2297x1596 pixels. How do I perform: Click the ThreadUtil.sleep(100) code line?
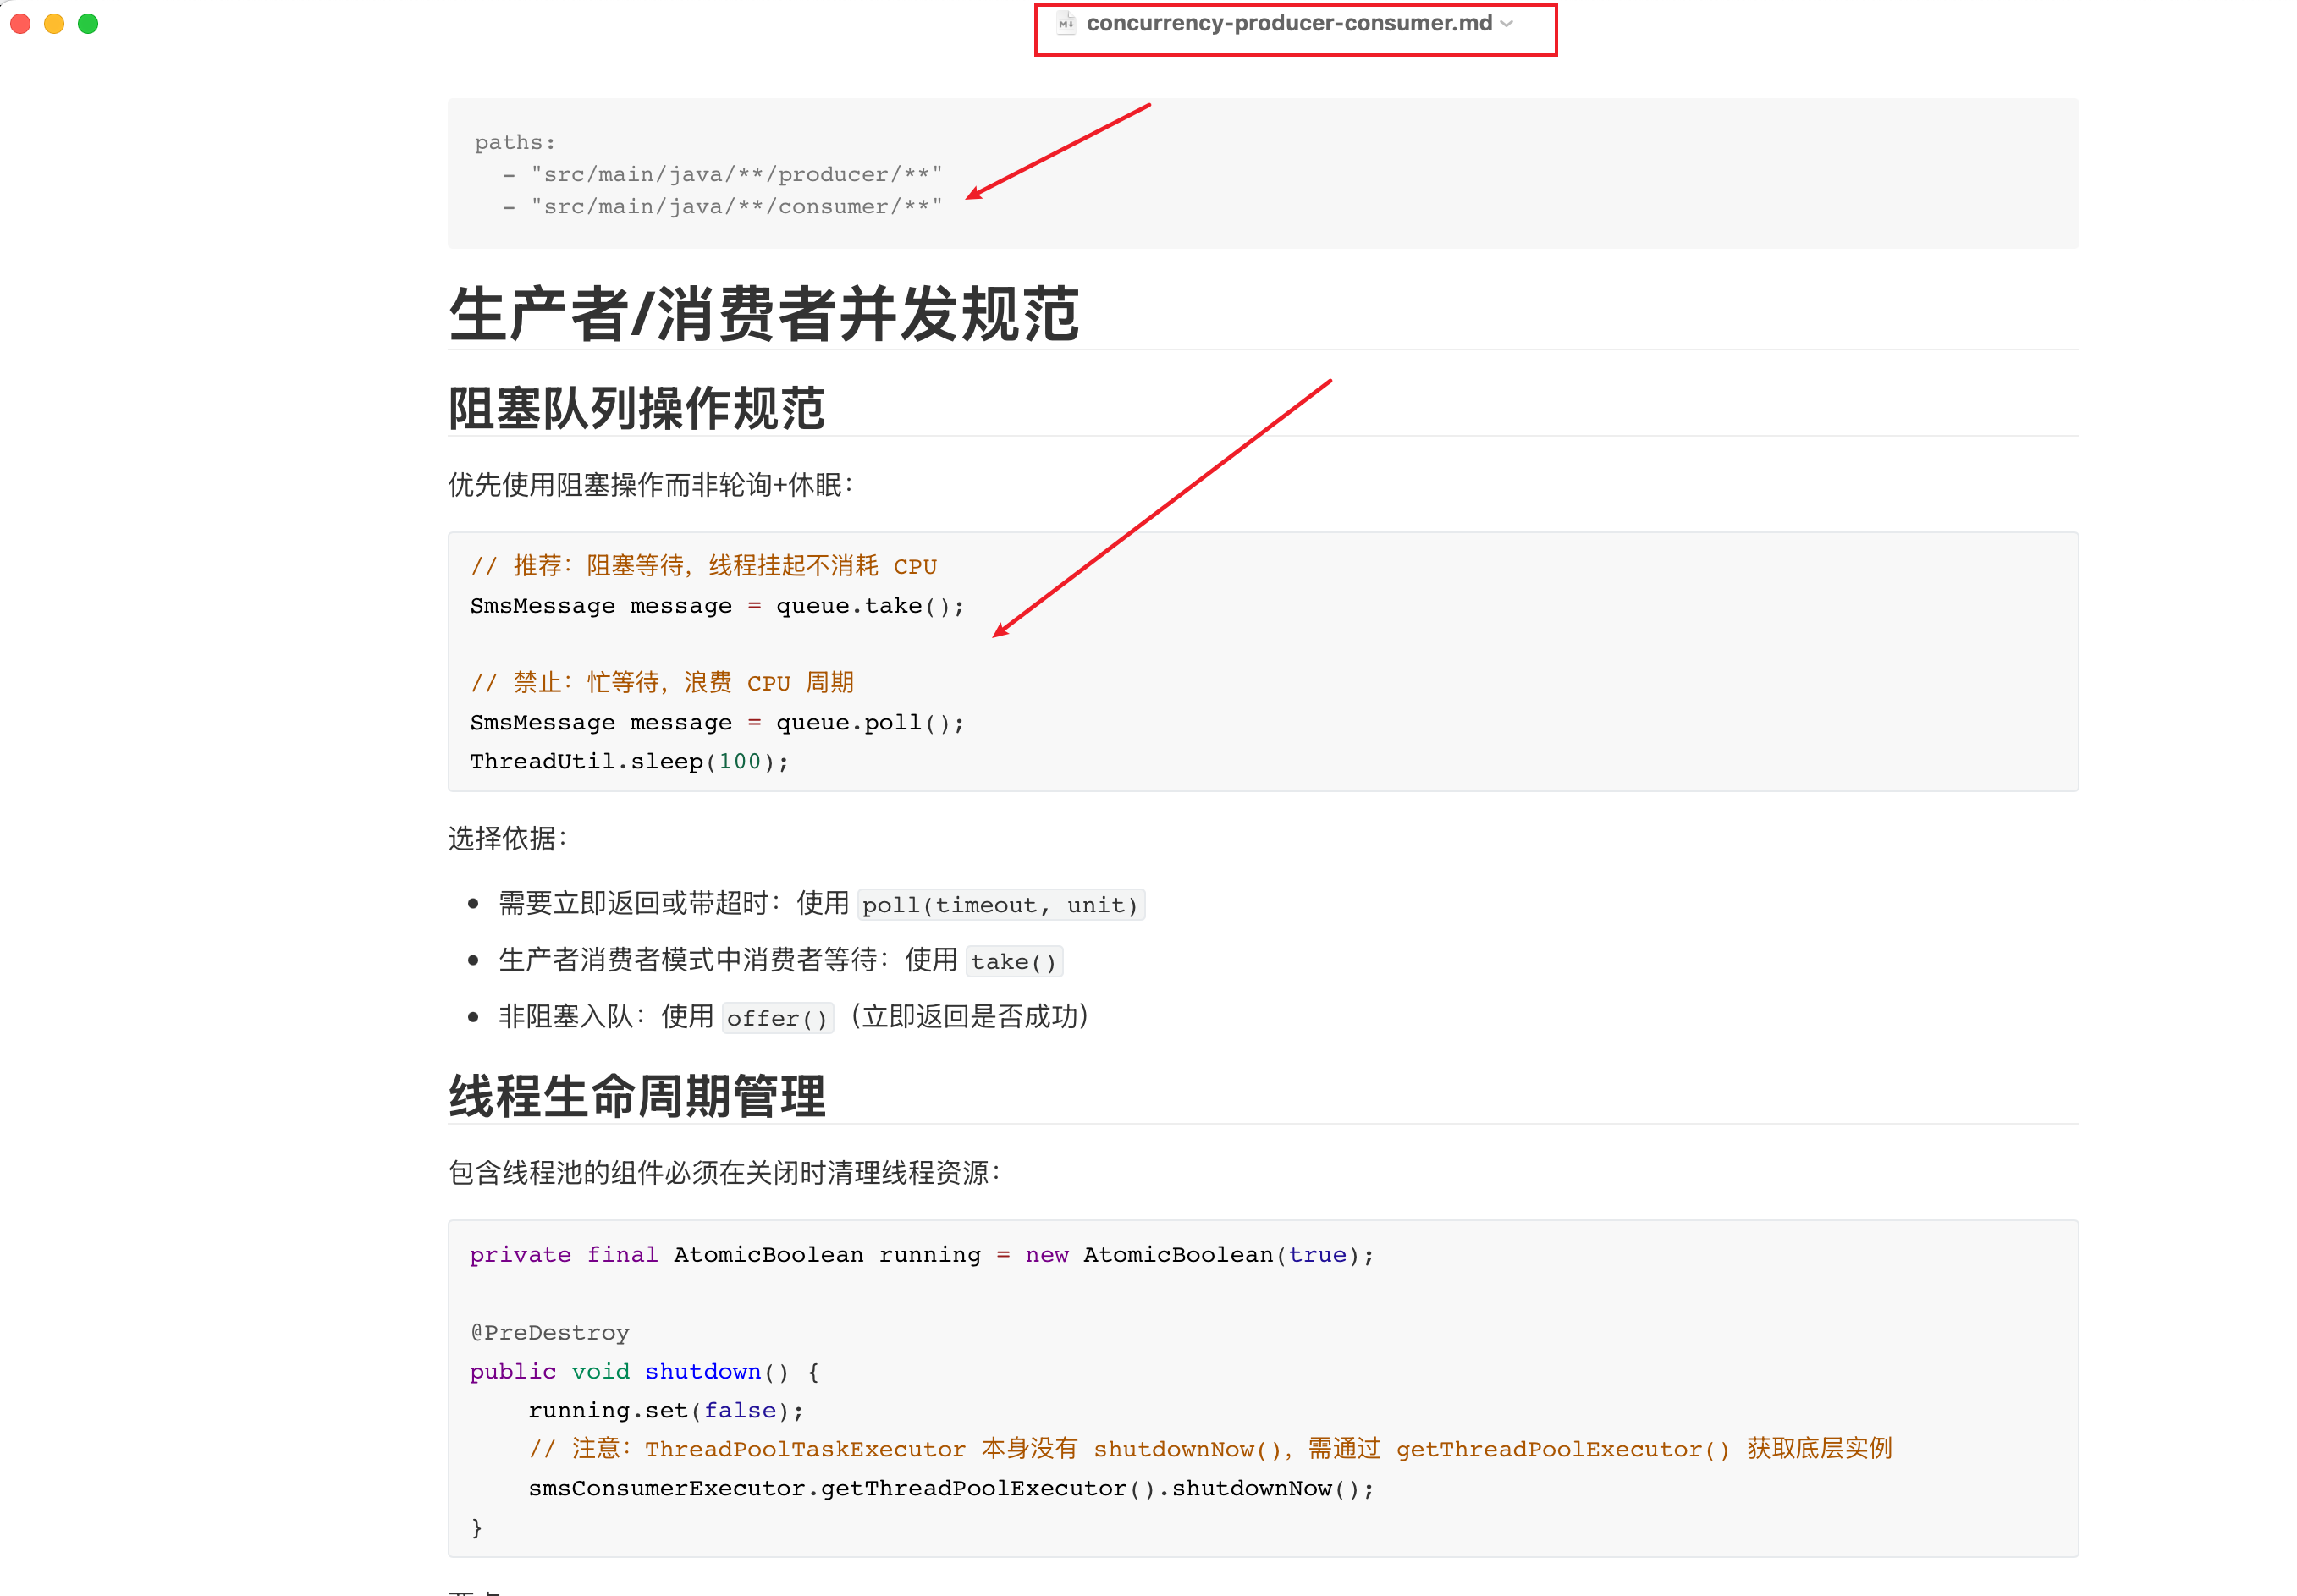[629, 761]
